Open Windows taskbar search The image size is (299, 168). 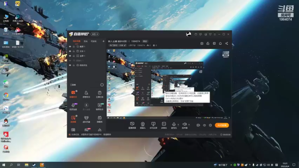click(11, 165)
